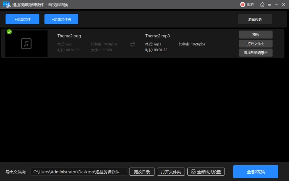Open the folder for Theme2.mp3 in the file row
Viewport: 289px width, 181px height.
255,44
